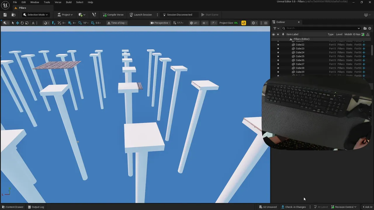374x210 pixels.
Task: Open the Perspective viewport type dropdown
Action: coord(160,23)
